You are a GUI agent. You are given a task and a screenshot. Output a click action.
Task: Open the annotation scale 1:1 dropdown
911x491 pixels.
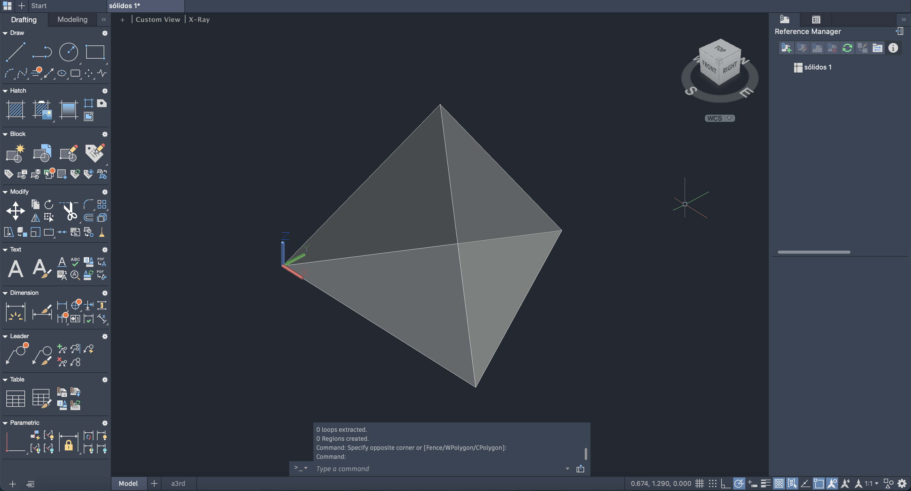(x=872, y=483)
